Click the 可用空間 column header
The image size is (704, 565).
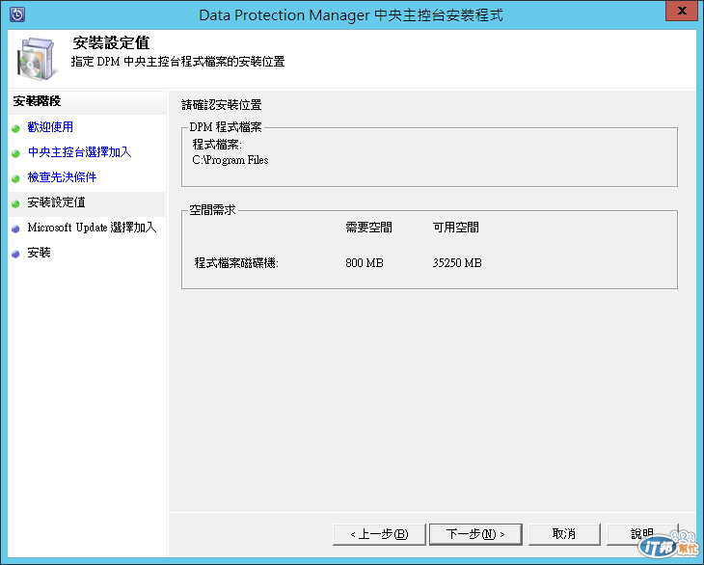pos(456,228)
